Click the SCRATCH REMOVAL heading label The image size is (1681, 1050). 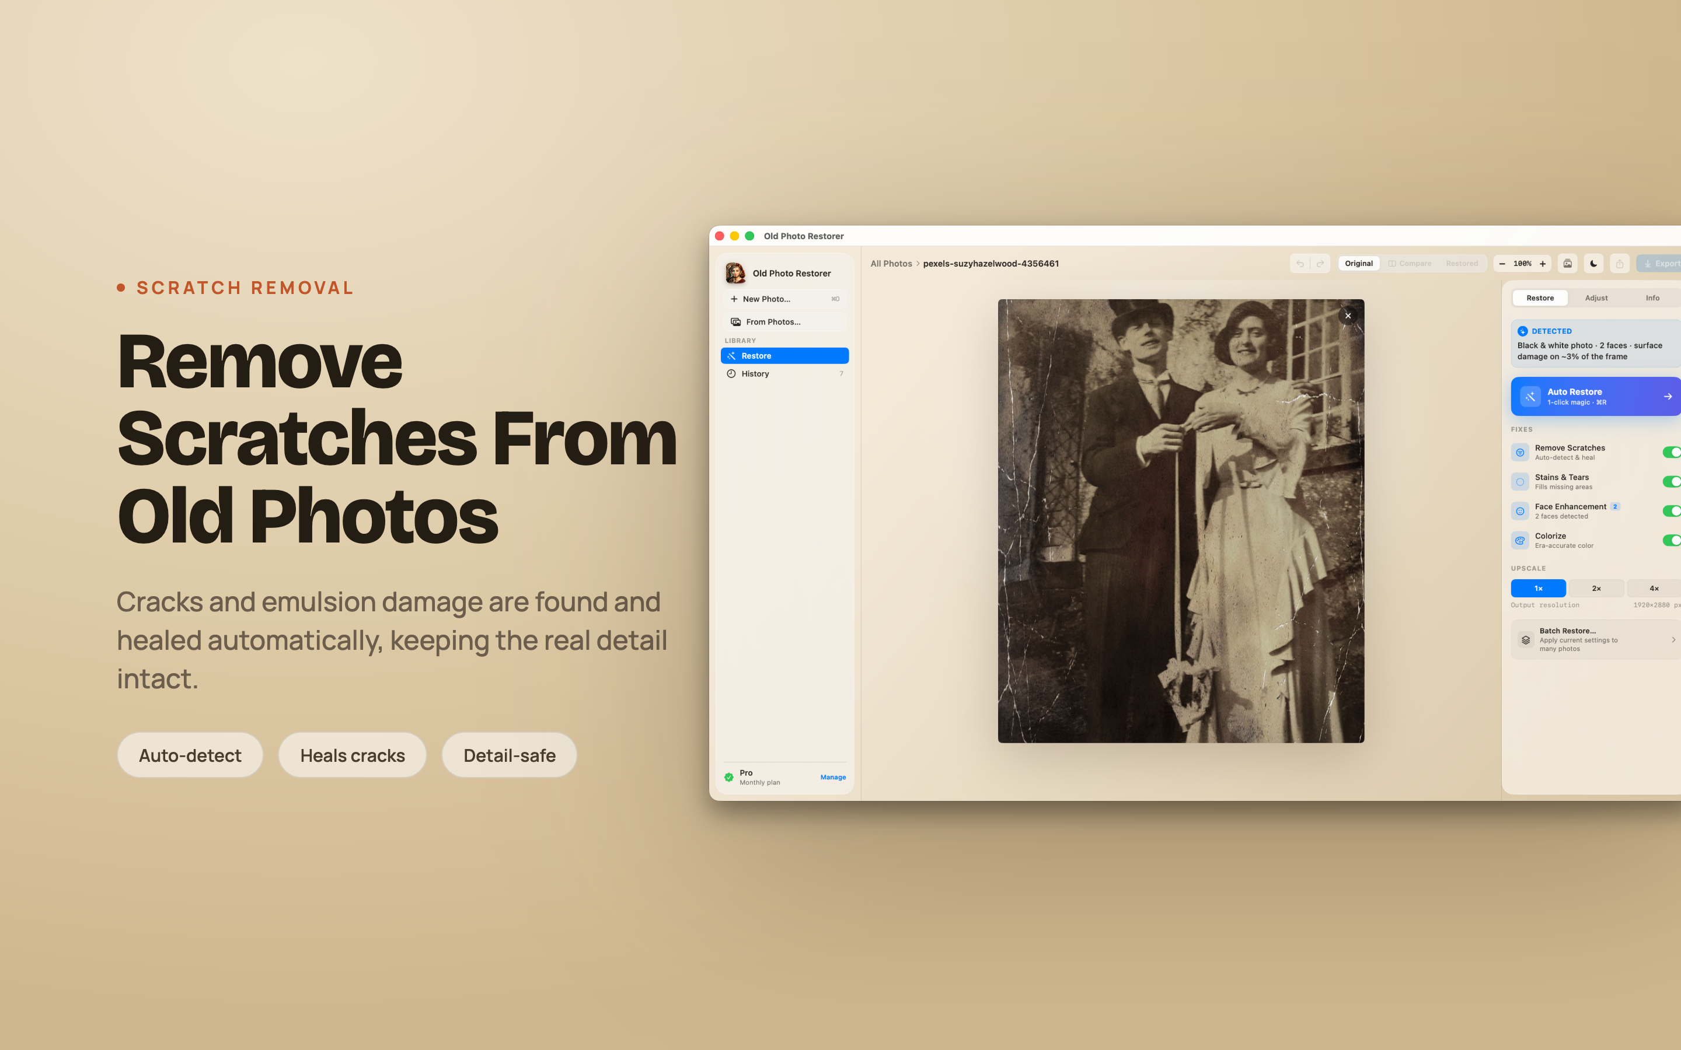point(245,288)
